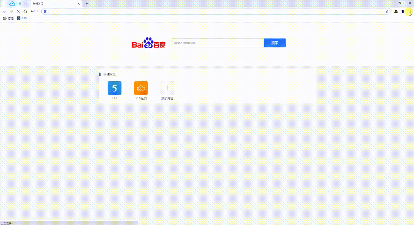Open the orange 115 cloud tile
The width and height of the screenshot is (414, 225).
click(x=140, y=88)
